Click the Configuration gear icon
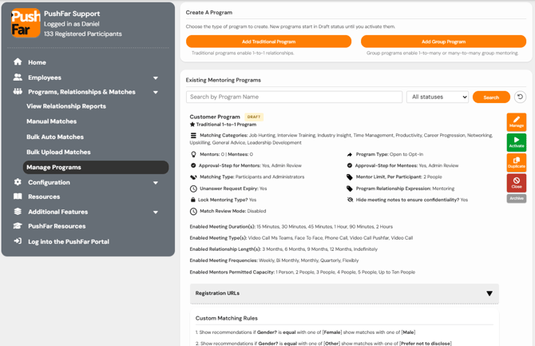The image size is (535, 346). 18,182
